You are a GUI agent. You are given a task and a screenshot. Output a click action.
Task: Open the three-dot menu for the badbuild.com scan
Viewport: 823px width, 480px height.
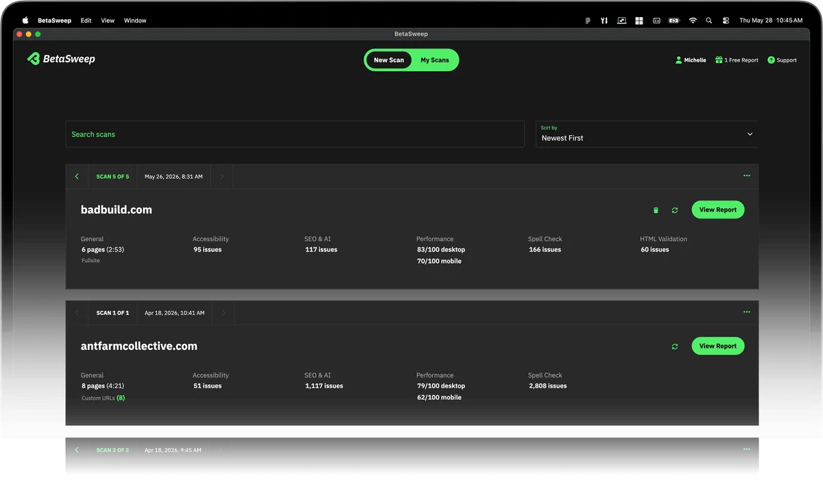[x=747, y=176]
